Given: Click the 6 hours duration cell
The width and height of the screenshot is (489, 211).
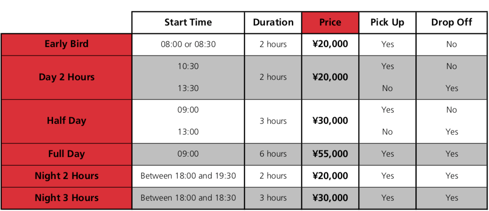Looking at the screenshot, I should coord(273,154).
